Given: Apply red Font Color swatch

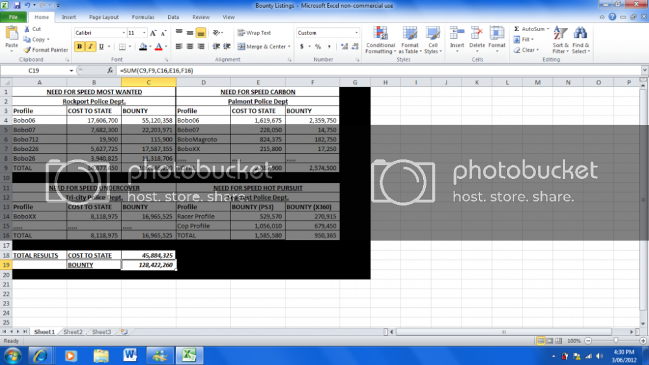Looking at the screenshot, I should pyautogui.click(x=158, y=47).
